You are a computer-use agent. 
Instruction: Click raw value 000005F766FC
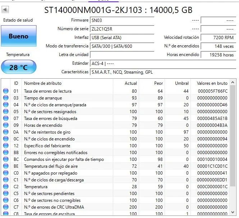pos(213,91)
